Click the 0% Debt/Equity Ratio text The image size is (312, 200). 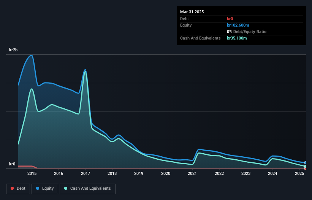(247, 32)
